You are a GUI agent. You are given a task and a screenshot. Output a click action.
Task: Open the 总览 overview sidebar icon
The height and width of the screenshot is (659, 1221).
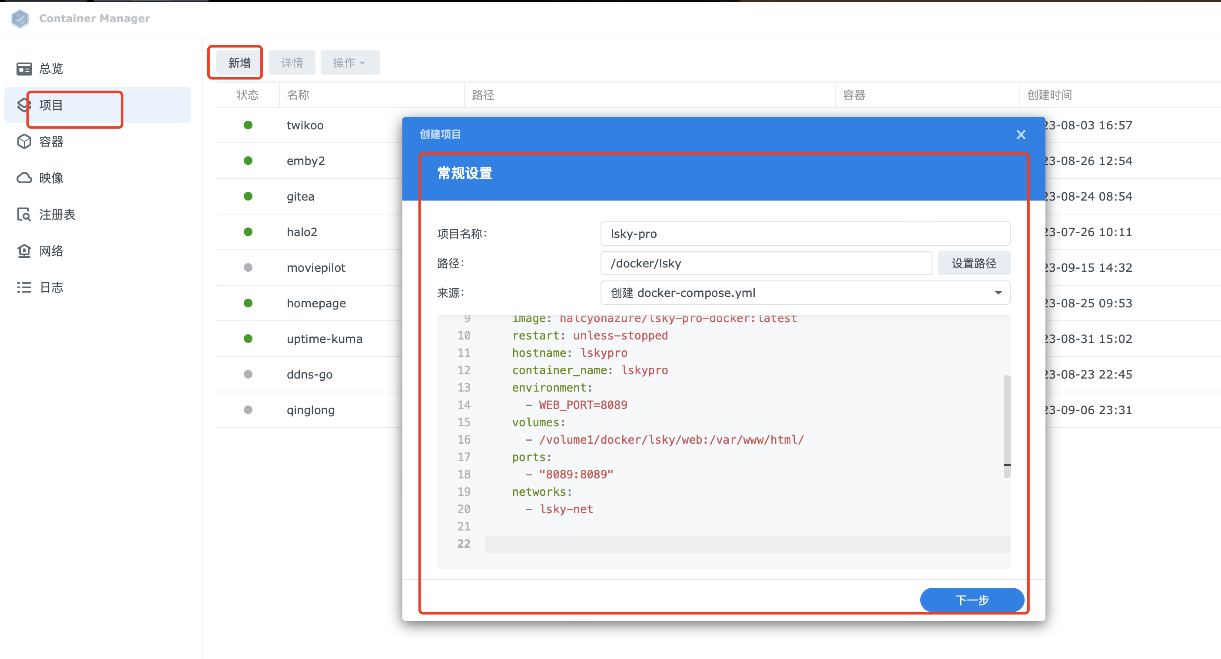tap(24, 69)
